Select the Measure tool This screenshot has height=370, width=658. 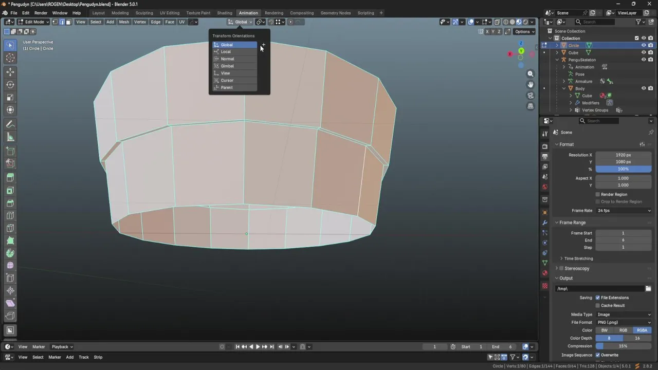tap(10, 137)
